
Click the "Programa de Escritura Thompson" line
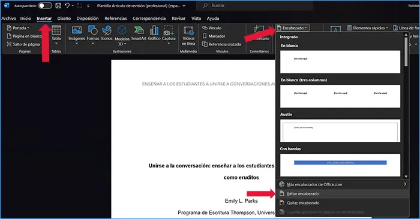coord(226,213)
